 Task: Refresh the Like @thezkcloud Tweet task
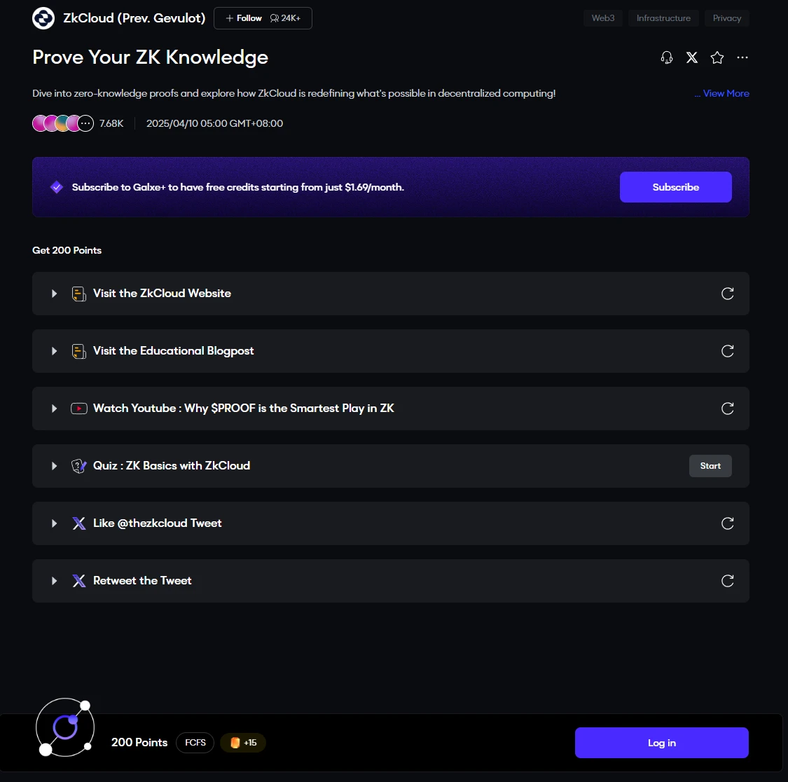(x=728, y=523)
